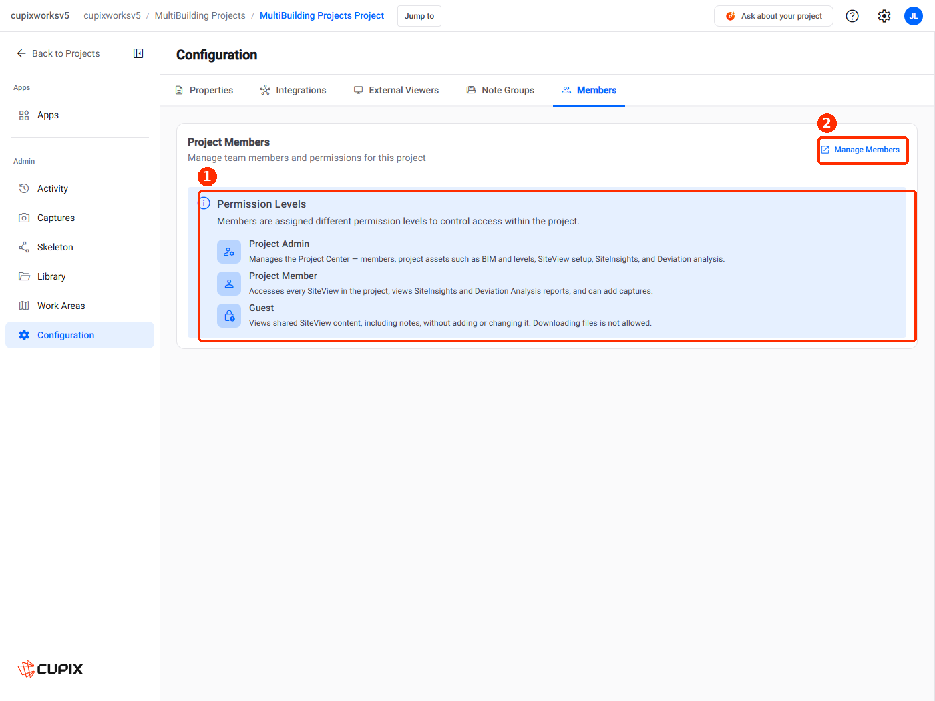Image resolution: width=935 pixels, height=701 pixels.
Task: Click the Apps grid icon in sidebar
Action: point(24,115)
